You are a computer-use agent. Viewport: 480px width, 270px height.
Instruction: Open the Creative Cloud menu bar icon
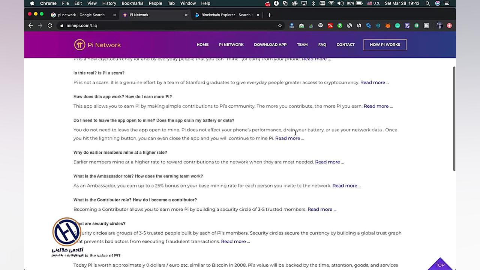coord(294,3)
